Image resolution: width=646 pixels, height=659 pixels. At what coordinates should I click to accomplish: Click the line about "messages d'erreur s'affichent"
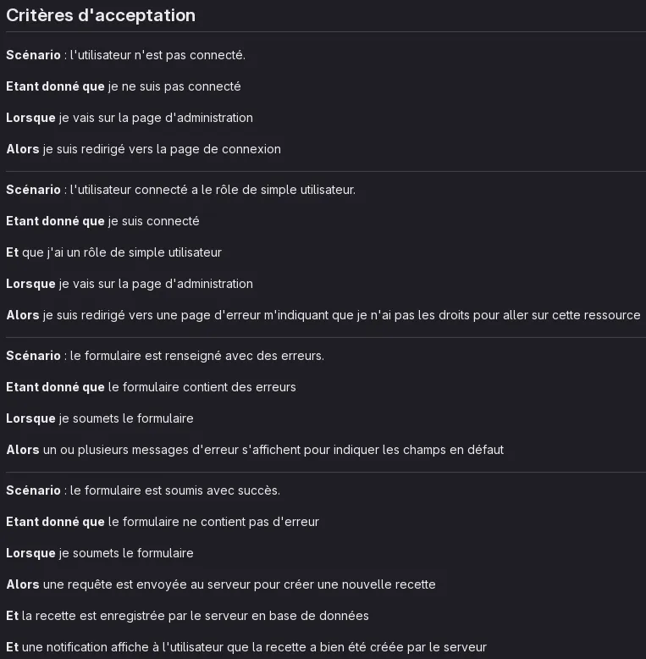pyautogui.click(x=255, y=450)
